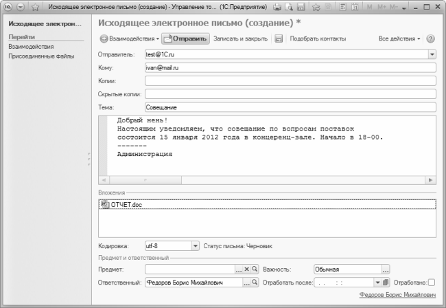Click the Кому field with ivan@mail.ru

290,67
